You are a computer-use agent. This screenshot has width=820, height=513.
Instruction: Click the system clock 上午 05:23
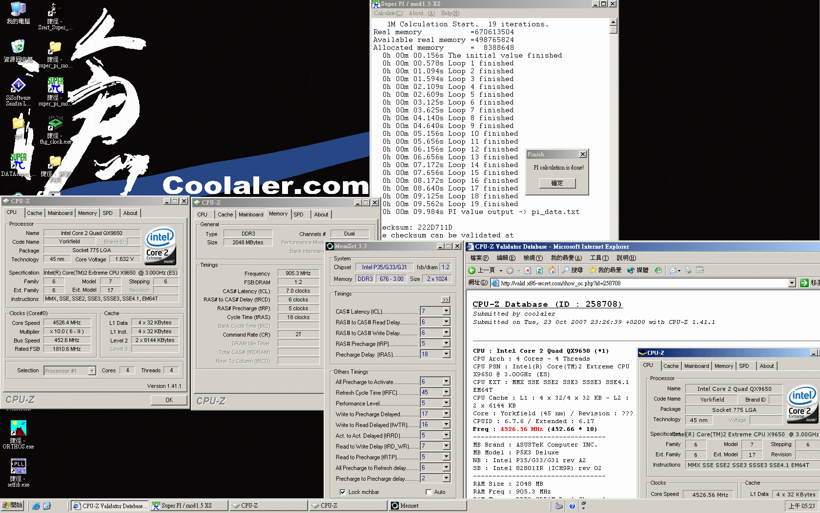(x=801, y=506)
